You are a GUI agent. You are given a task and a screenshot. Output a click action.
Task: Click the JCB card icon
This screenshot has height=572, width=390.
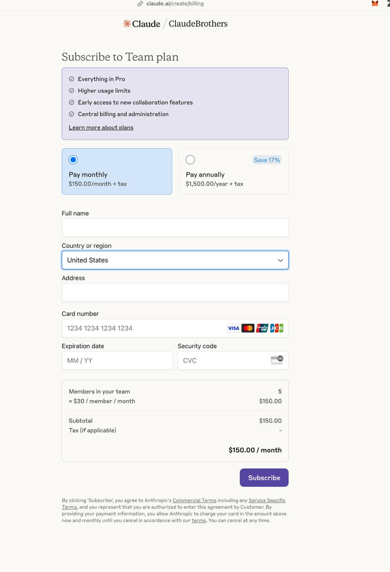(277, 328)
